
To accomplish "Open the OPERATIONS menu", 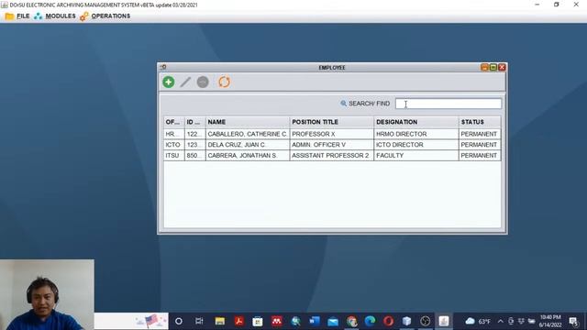I will (x=105, y=16).
